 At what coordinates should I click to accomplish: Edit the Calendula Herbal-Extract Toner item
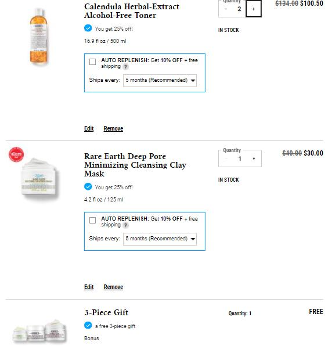pos(89,128)
